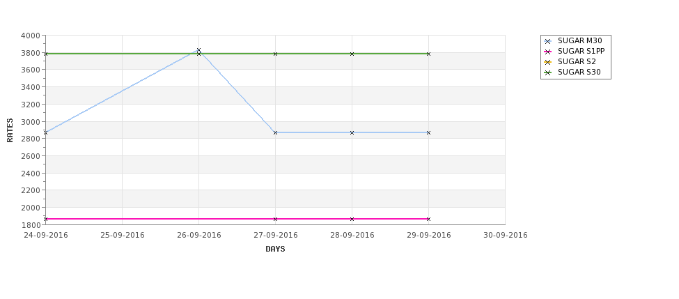The width and height of the screenshot is (679, 299).
Task: Click SUGAR S1PP legend marker icon
Action: 548,52
